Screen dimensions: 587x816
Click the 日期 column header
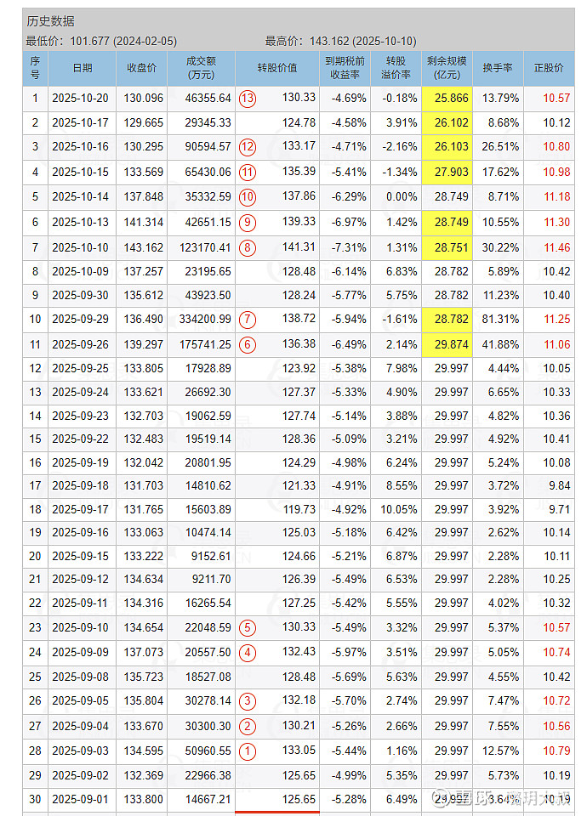pyautogui.click(x=83, y=68)
